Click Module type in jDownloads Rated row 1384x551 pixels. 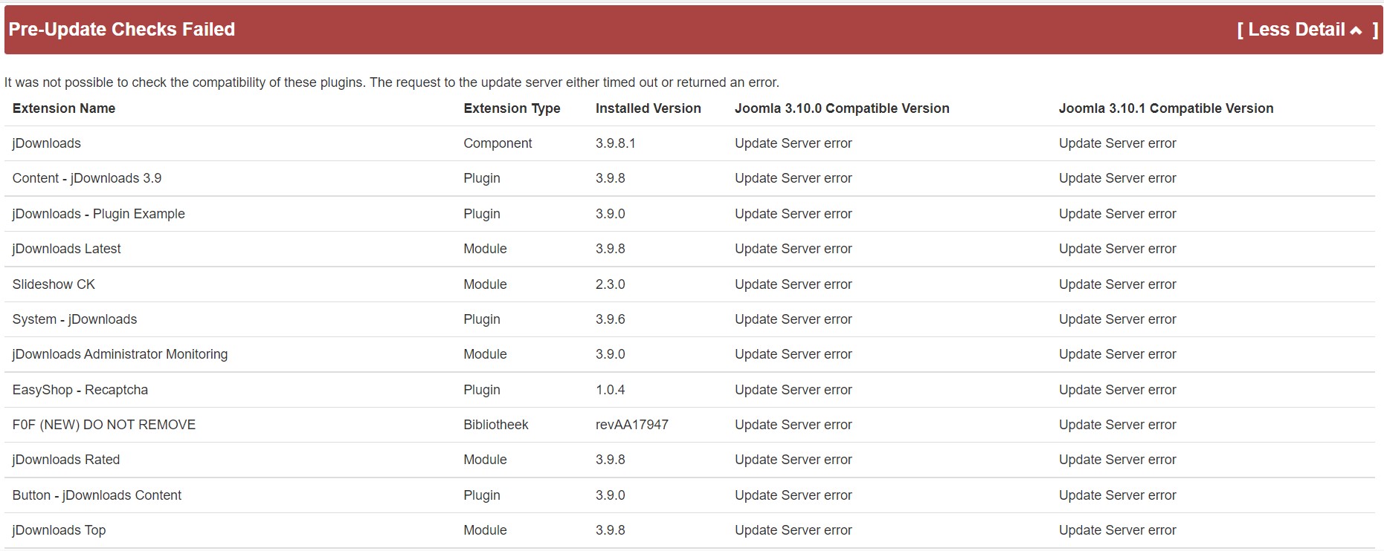[485, 460]
